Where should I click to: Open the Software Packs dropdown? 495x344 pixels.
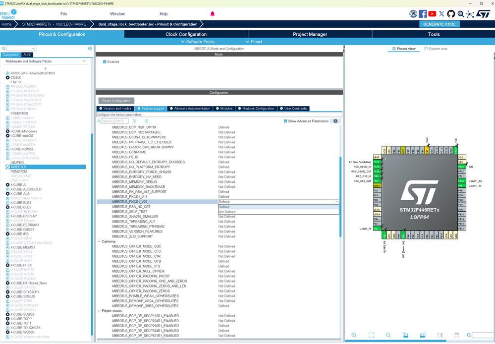198,42
